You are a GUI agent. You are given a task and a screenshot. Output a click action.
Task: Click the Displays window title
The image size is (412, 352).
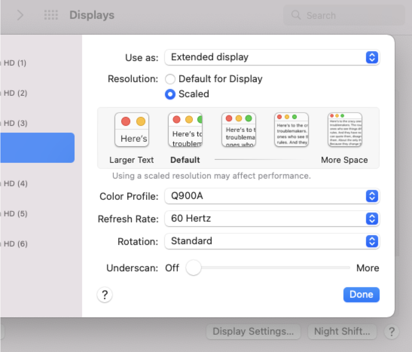(x=92, y=15)
